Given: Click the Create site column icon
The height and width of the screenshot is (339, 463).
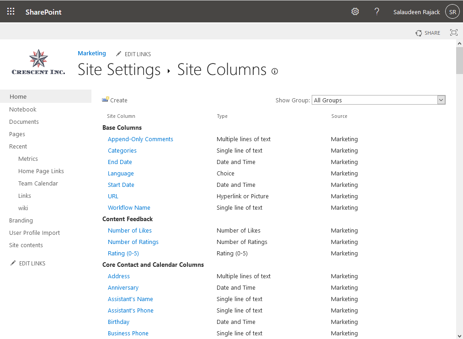Looking at the screenshot, I should [x=106, y=100].
